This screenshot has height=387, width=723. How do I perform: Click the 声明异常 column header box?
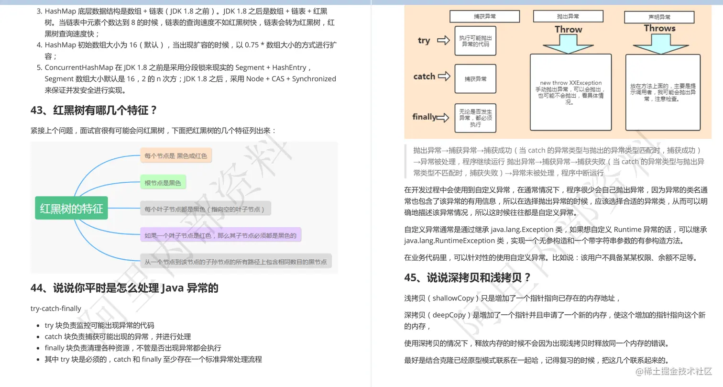[658, 17]
